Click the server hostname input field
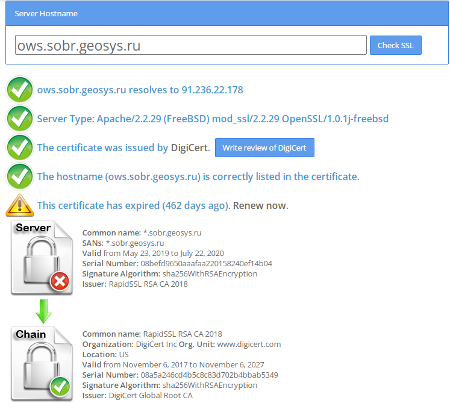Image resolution: width=450 pixels, height=412 pixels. tap(190, 45)
